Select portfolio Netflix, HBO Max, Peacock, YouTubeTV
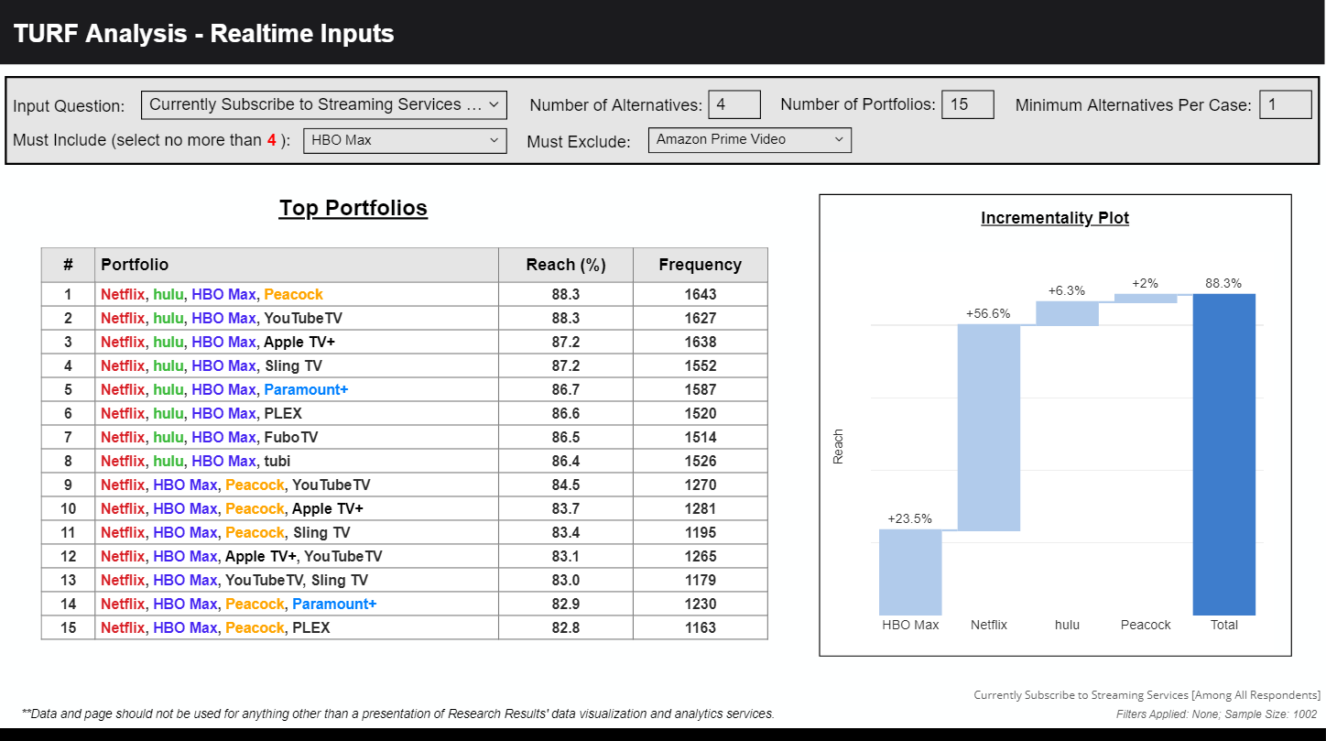1326x741 pixels. click(405, 485)
